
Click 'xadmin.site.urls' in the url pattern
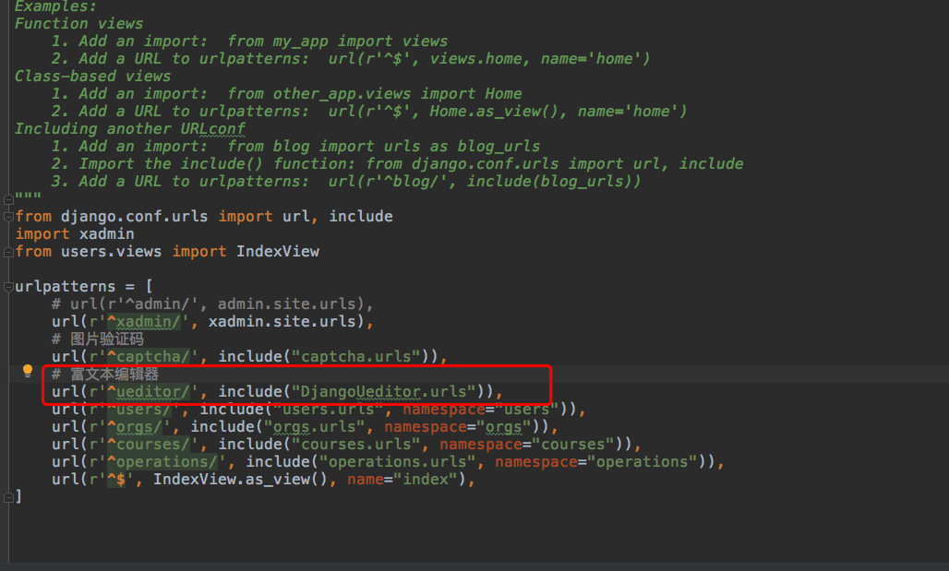pyautogui.click(x=282, y=322)
